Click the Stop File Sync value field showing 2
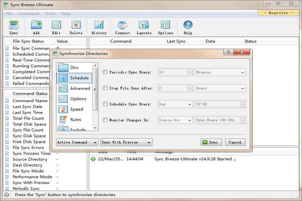Viewport: 302px width, 201px height. [x=173, y=88]
